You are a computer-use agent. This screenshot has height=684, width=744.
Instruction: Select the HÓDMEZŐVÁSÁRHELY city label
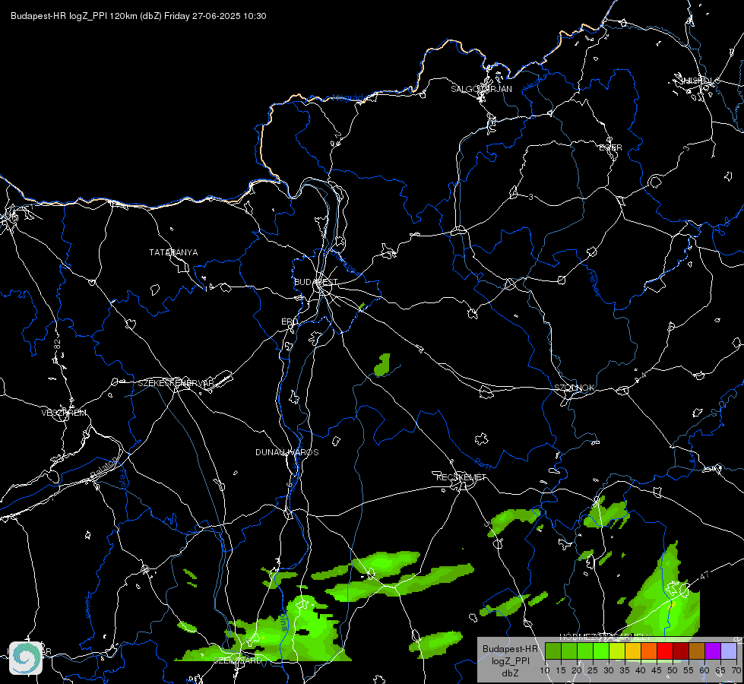(605, 637)
